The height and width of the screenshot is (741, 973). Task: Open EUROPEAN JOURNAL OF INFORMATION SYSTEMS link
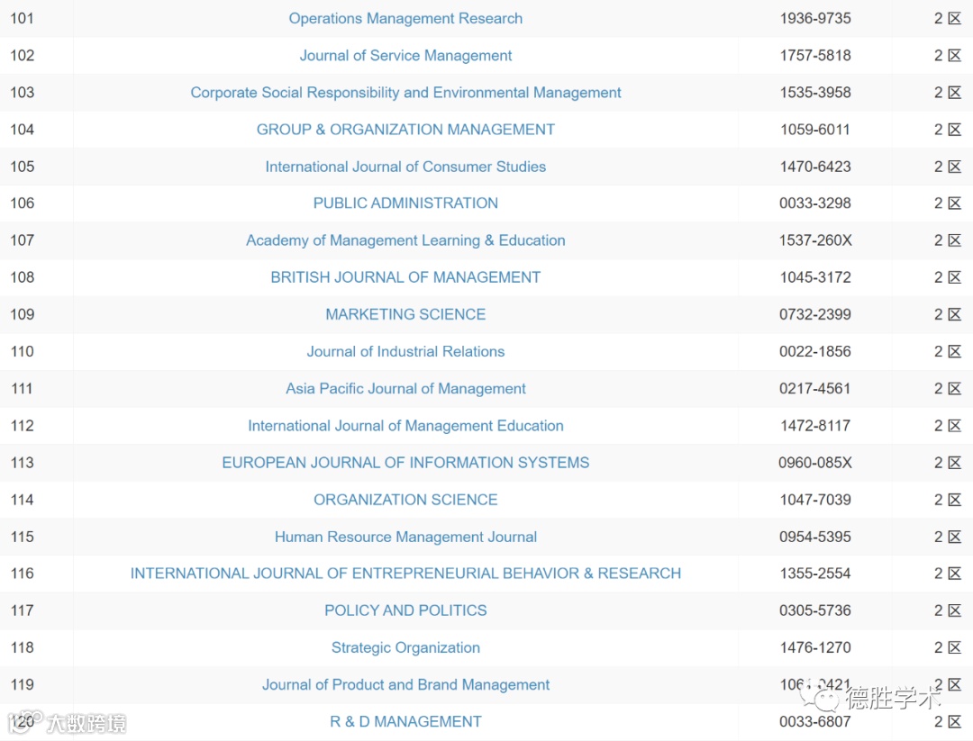405,463
